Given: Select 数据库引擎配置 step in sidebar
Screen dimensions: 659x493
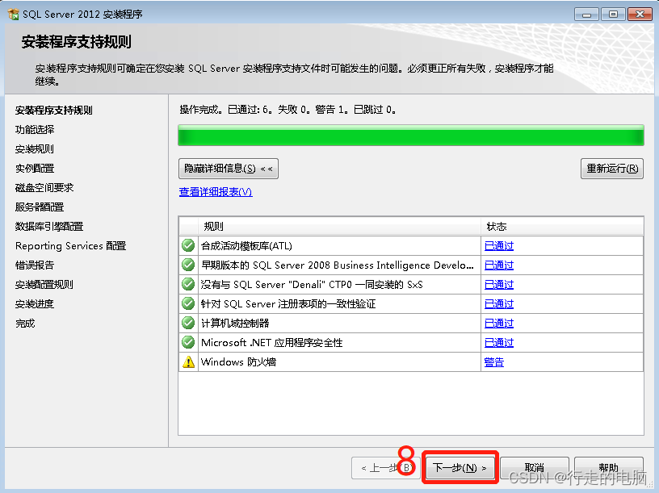Looking at the screenshot, I should (x=49, y=226).
